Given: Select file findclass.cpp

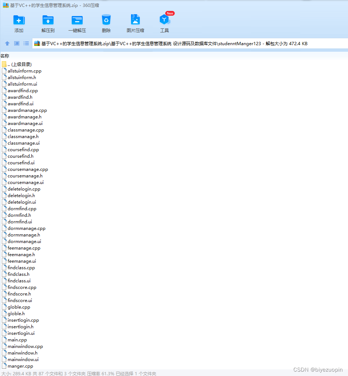Looking at the screenshot, I should (19, 268).
